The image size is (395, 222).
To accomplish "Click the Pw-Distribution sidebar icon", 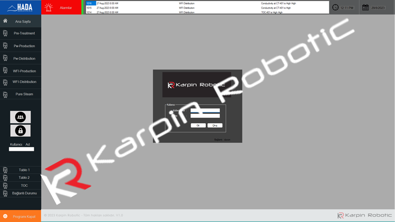I will 6,58.
